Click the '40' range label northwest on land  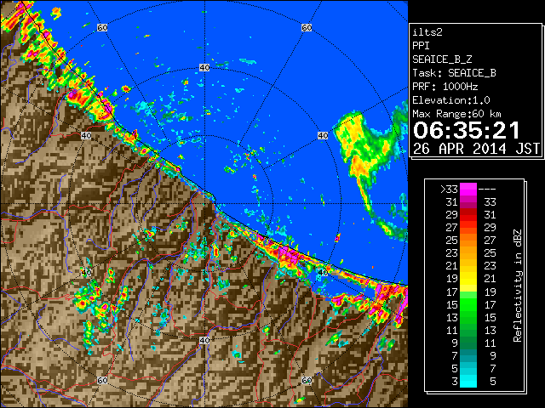pyautogui.click(x=86, y=136)
